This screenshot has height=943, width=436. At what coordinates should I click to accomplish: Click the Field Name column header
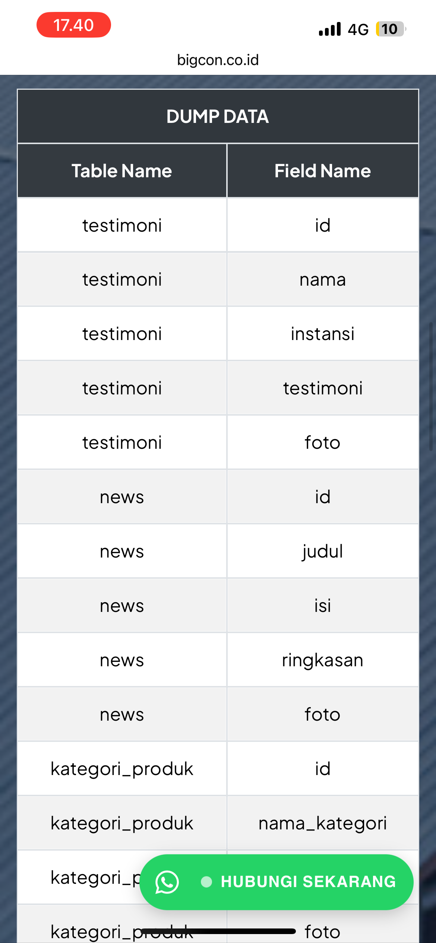pos(323,171)
